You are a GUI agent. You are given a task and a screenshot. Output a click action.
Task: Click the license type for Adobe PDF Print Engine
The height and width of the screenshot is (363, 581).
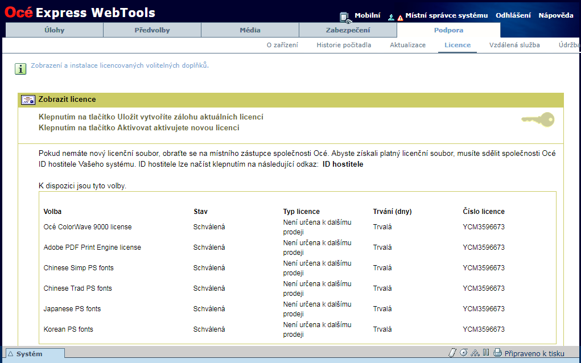(317, 247)
